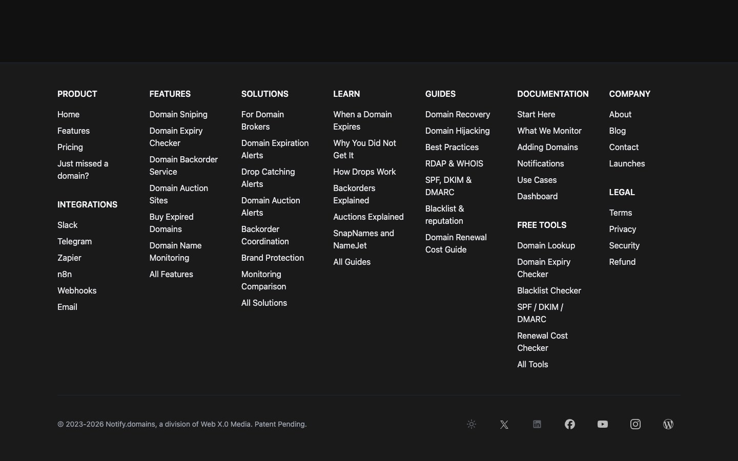Open the Buy Expired Domains link

pos(171,223)
